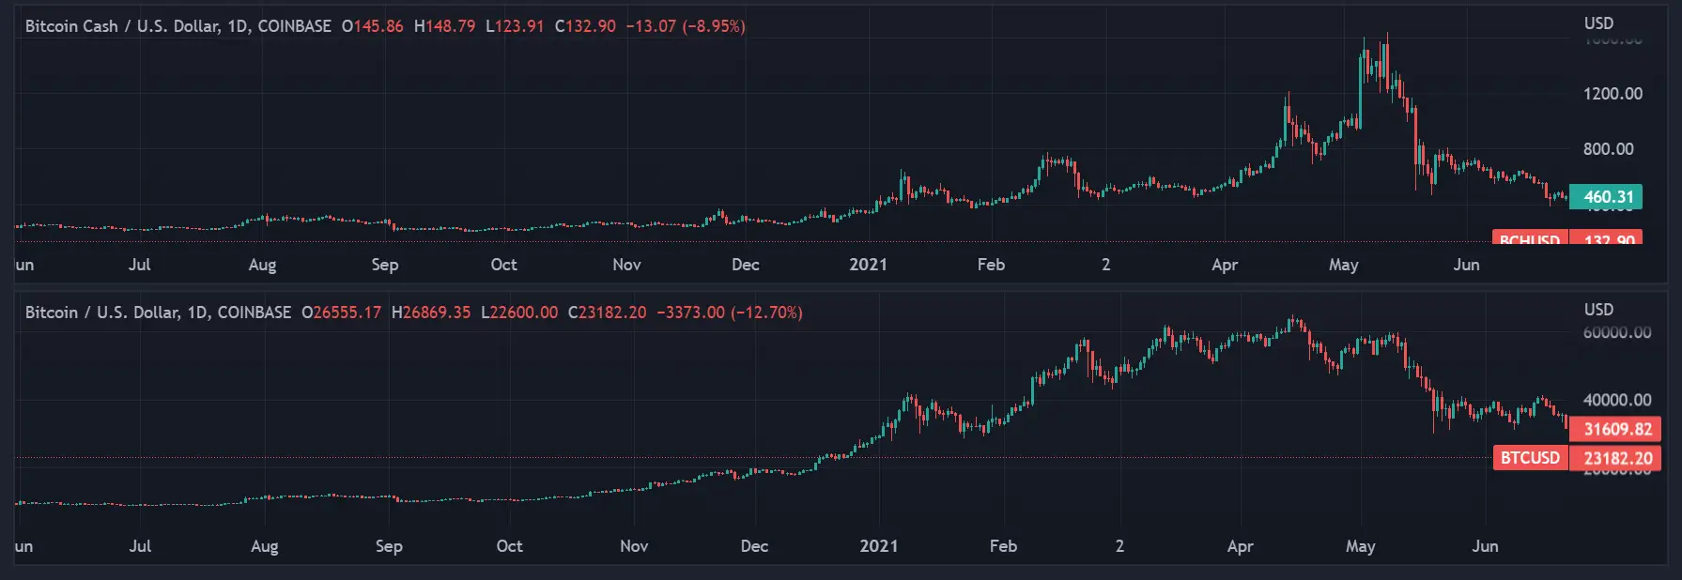Click the Bitcoin open value O26555.17
Image resolution: width=1682 pixels, height=580 pixels.
pyautogui.click(x=342, y=313)
